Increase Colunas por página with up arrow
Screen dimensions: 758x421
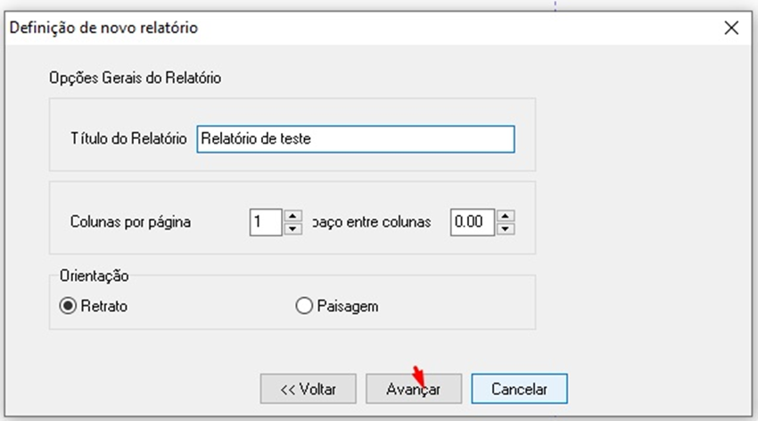(x=292, y=215)
